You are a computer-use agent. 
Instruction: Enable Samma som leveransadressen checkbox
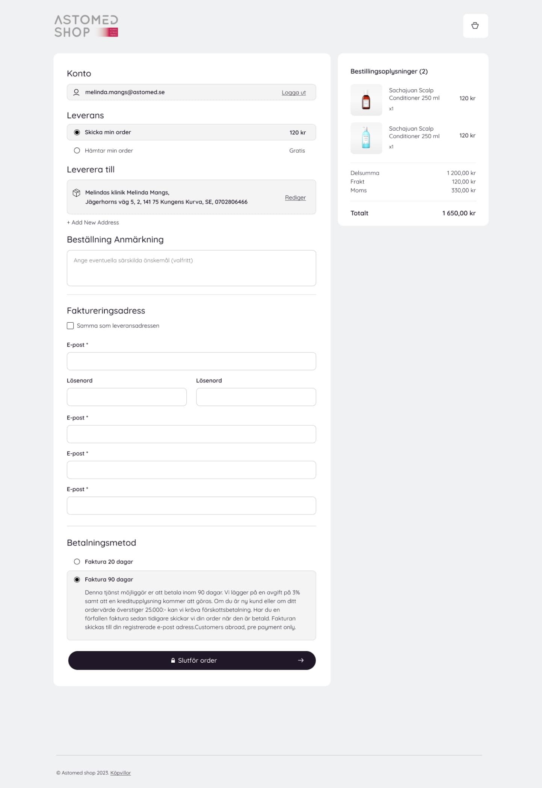point(70,326)
